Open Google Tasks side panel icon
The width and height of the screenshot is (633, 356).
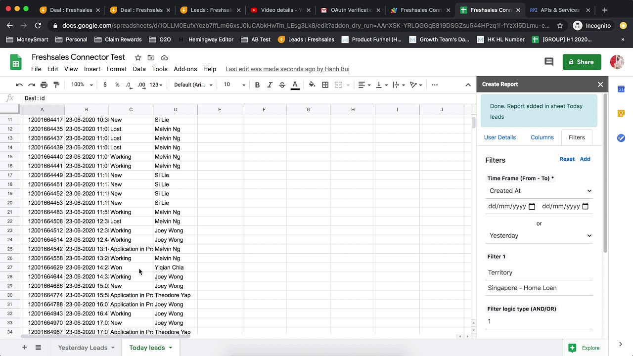pyautogui.click(x=621, y=138)
